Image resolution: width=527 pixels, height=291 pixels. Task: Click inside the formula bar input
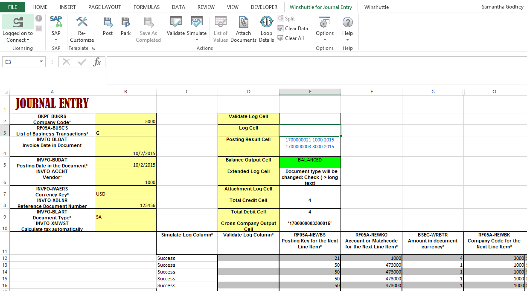(x=317, y=70)
